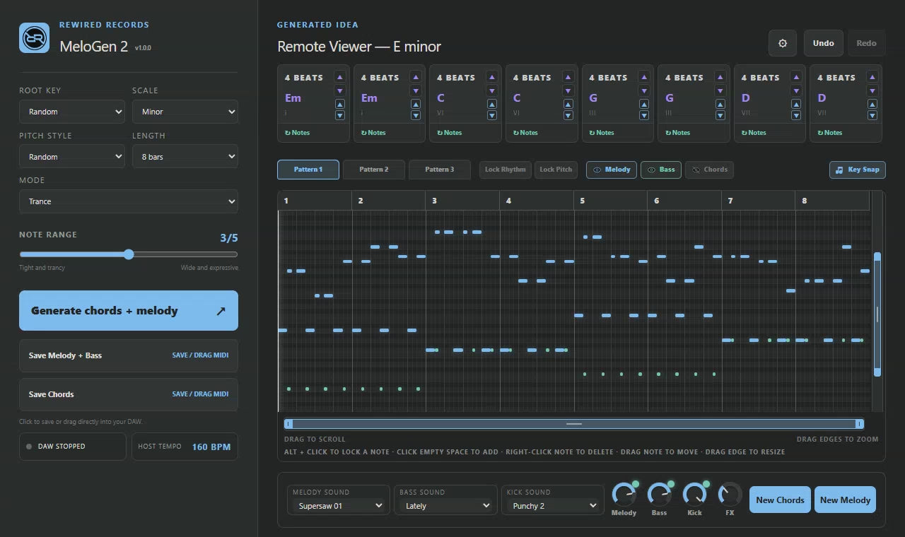Click the Note Range slider handle
The image size is (905, 537).
coord(129,254)
